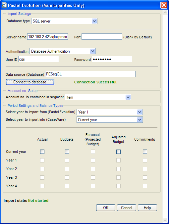170x224 pixels.
Task: Click the Port input field
Action: tap(102, 37)
